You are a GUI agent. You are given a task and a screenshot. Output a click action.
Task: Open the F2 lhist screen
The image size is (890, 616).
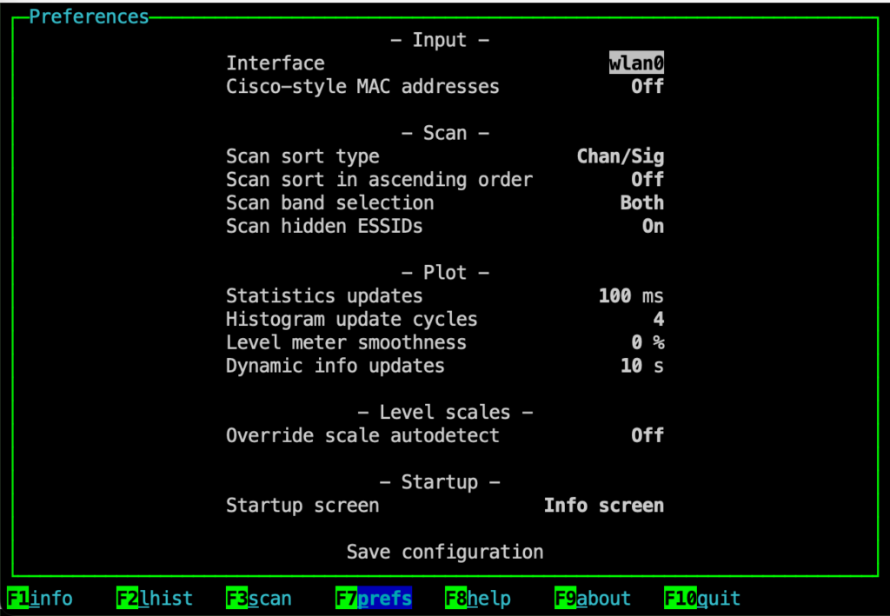[155, 598]
